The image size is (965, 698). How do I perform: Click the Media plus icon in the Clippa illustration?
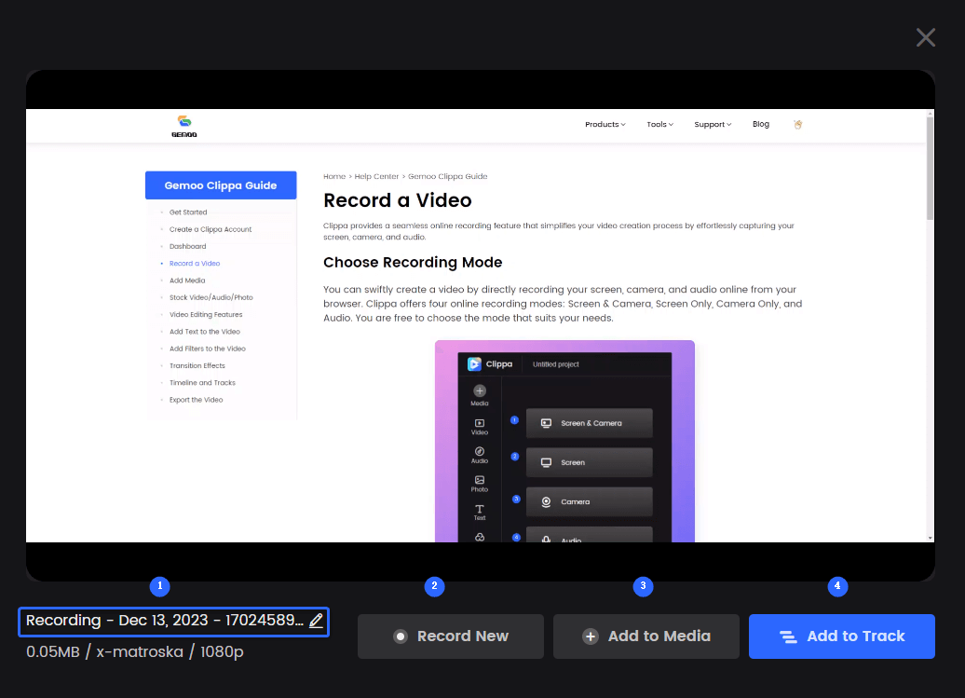tap(480, 390)
